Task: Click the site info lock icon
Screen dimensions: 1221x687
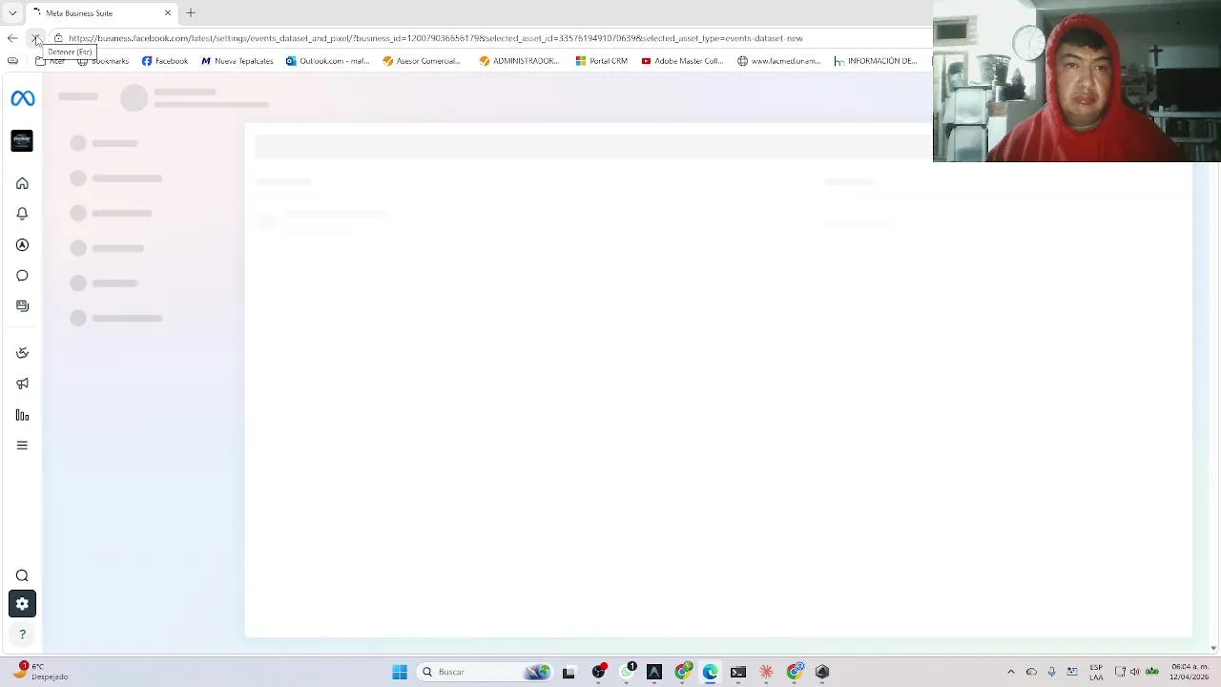Action: (58, 38)
